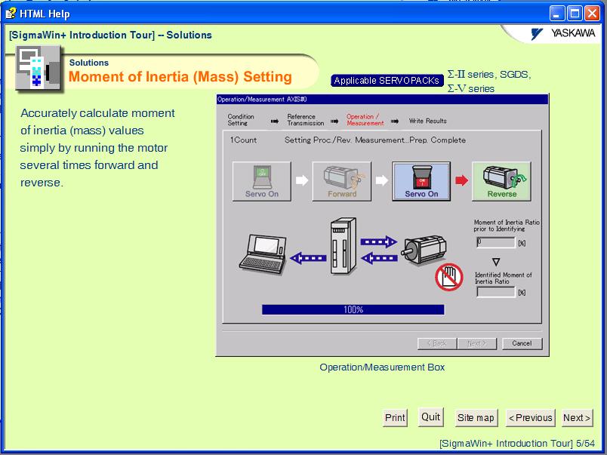The image size is (607, 455).
Task: Click the Quit button
Action: (x=430, y=417)
